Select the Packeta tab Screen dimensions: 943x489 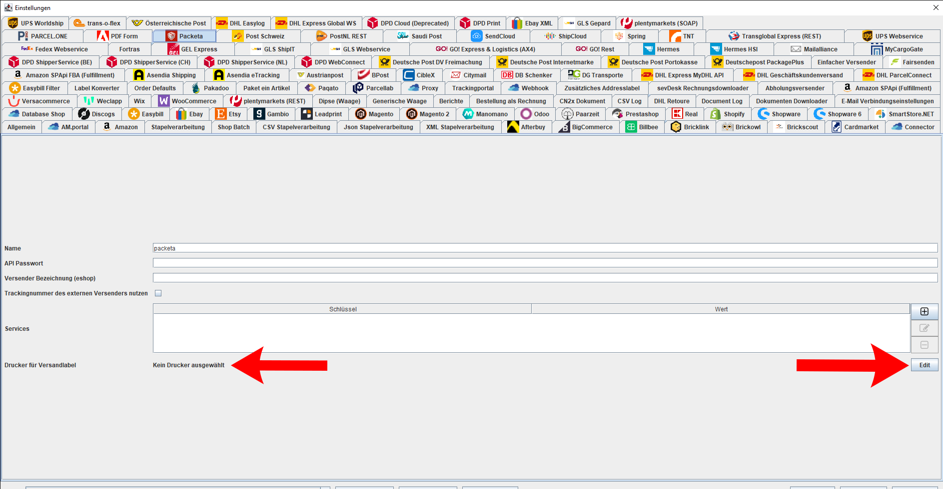184,36
